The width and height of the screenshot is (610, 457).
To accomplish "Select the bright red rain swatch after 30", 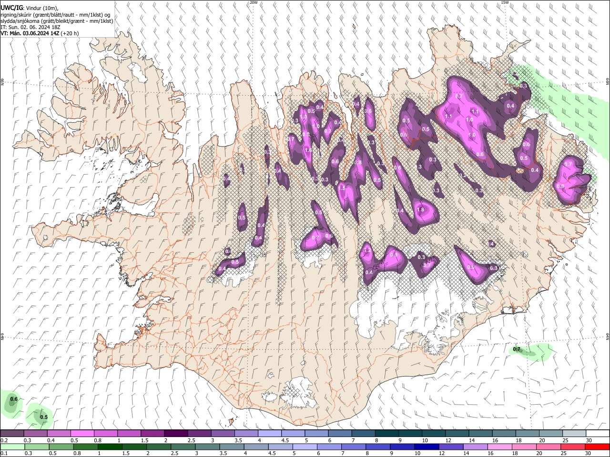I will [597, 447].
